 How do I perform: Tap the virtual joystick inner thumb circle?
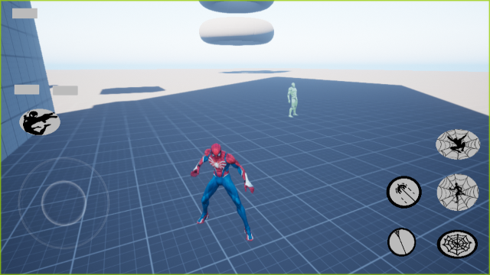tap(64, 203)
